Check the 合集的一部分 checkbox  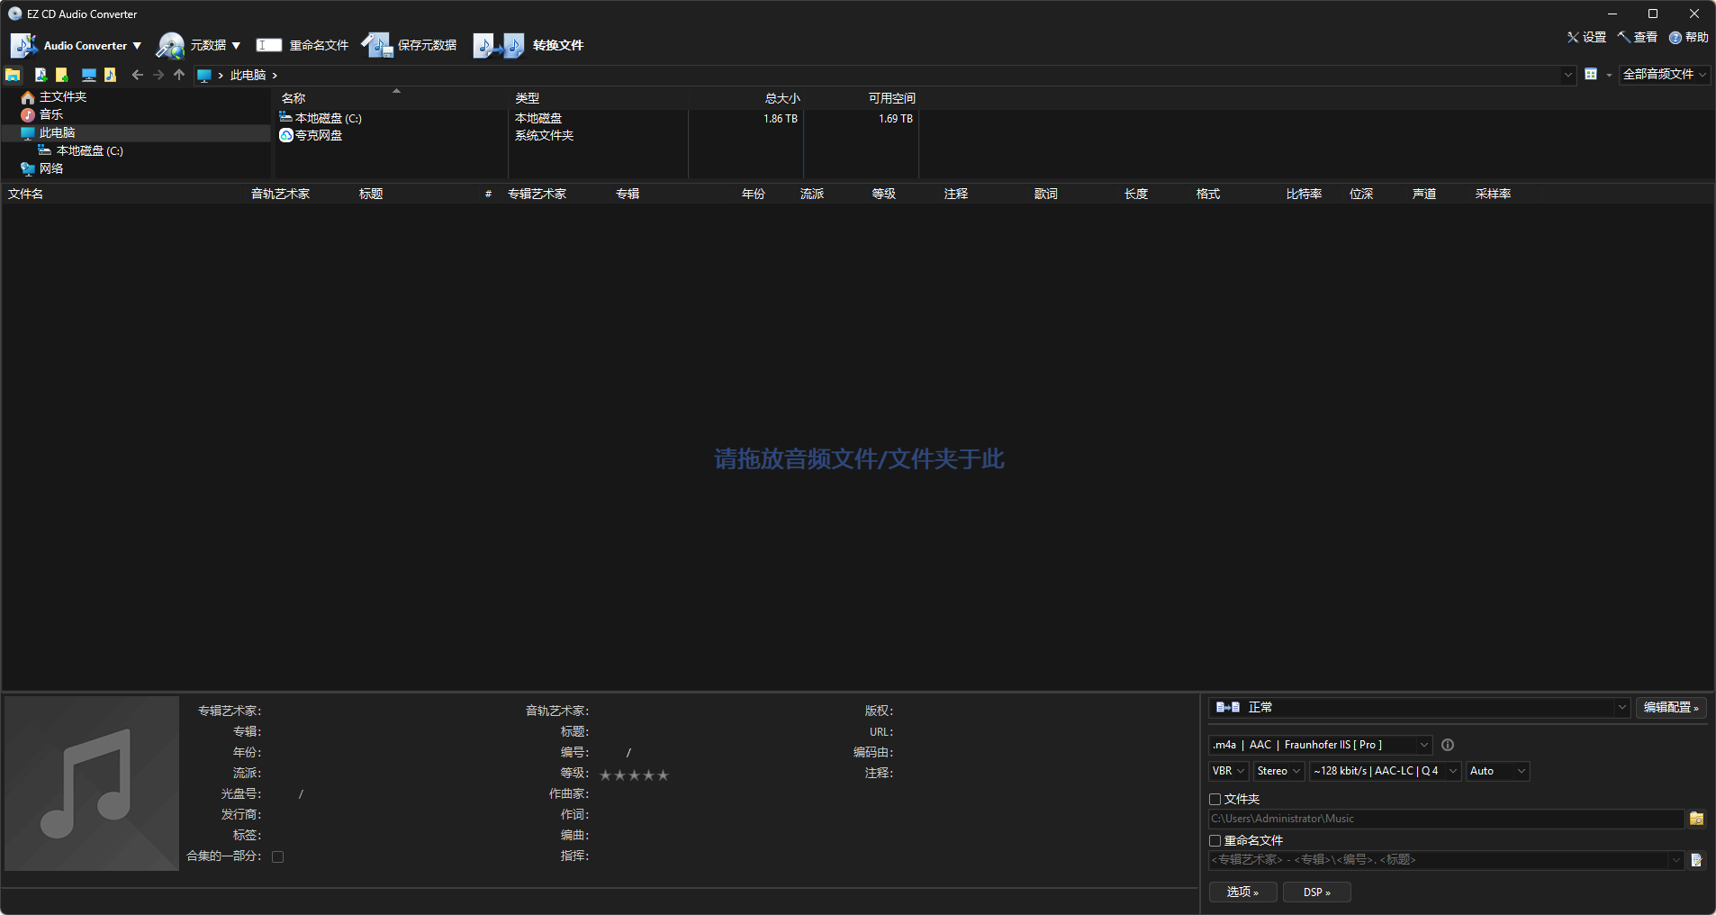click(277, 856)
